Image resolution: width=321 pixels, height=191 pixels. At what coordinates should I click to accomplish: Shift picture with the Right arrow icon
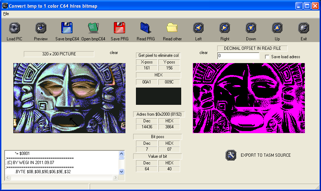point(225,28)
